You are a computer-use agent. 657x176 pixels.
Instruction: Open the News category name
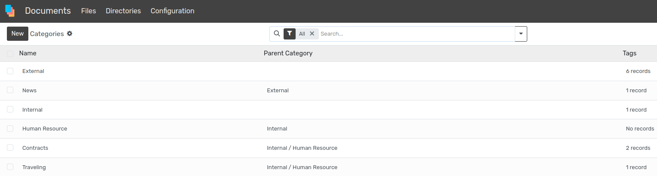pos(29,91)
